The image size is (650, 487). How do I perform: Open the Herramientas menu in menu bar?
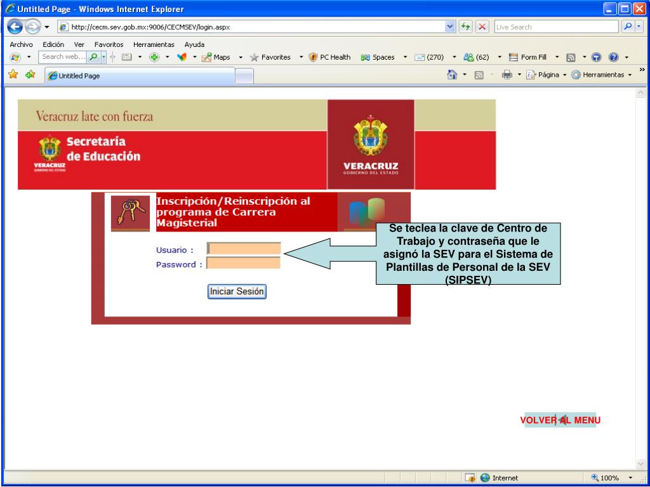154,44
